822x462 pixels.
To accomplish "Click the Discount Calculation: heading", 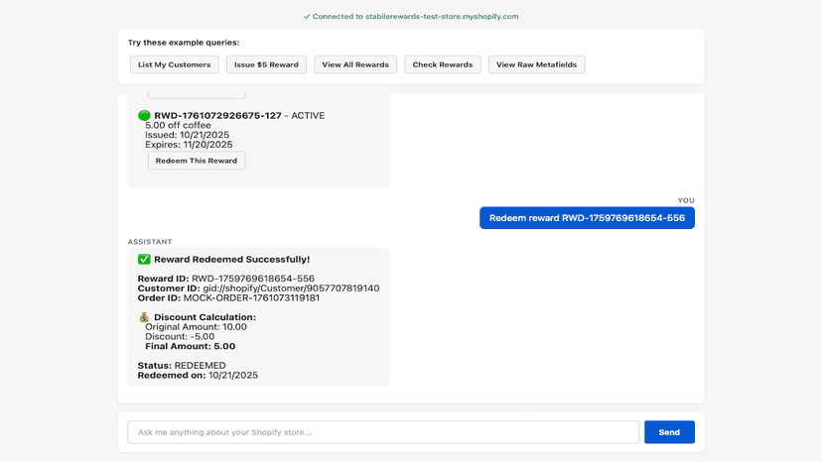I will (x=205, y=317).
